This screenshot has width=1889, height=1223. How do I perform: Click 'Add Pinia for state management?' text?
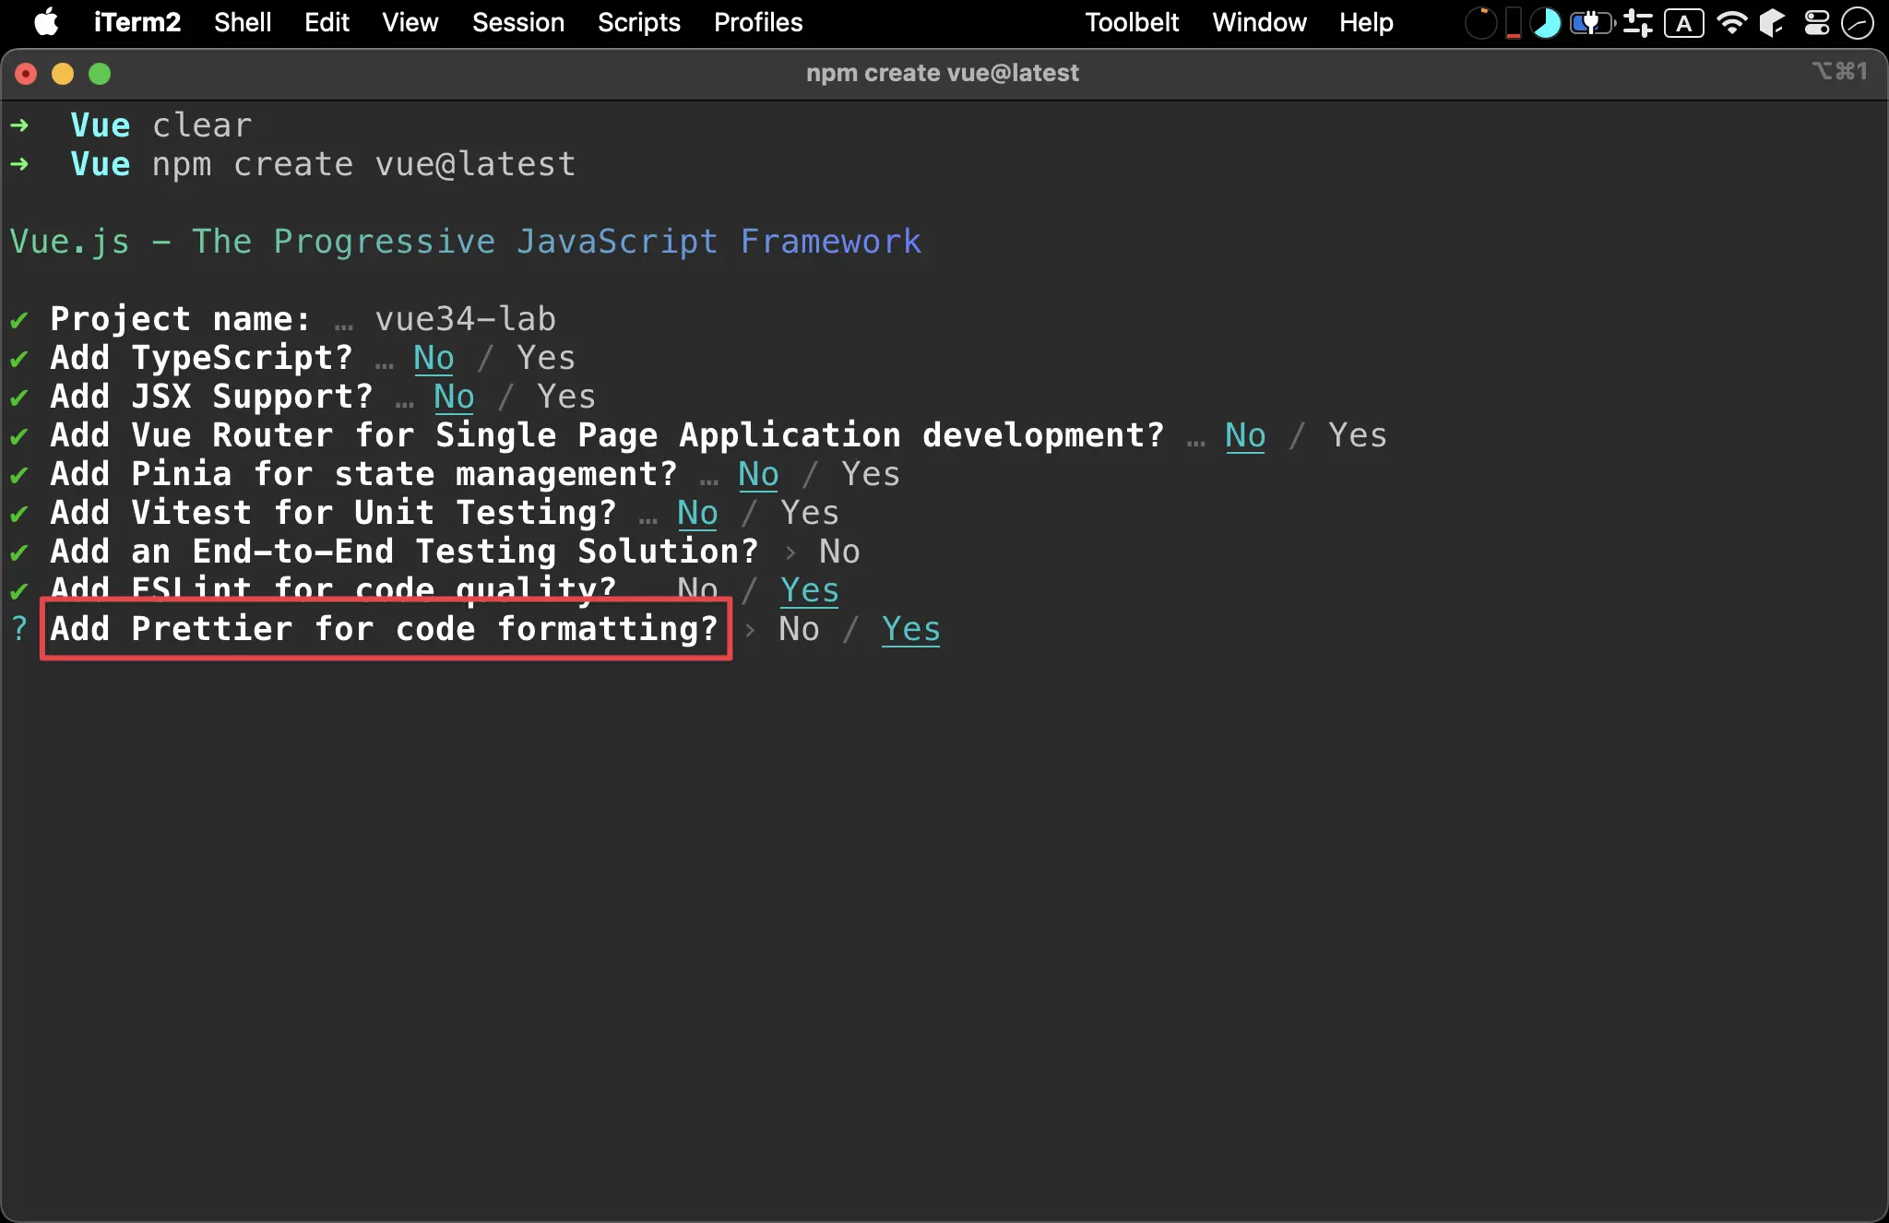click(x=363, y=474)
